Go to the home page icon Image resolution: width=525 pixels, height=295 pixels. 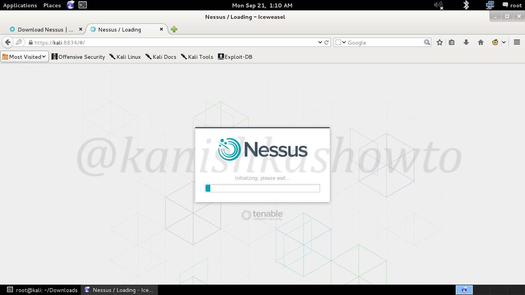click(481, 42)
